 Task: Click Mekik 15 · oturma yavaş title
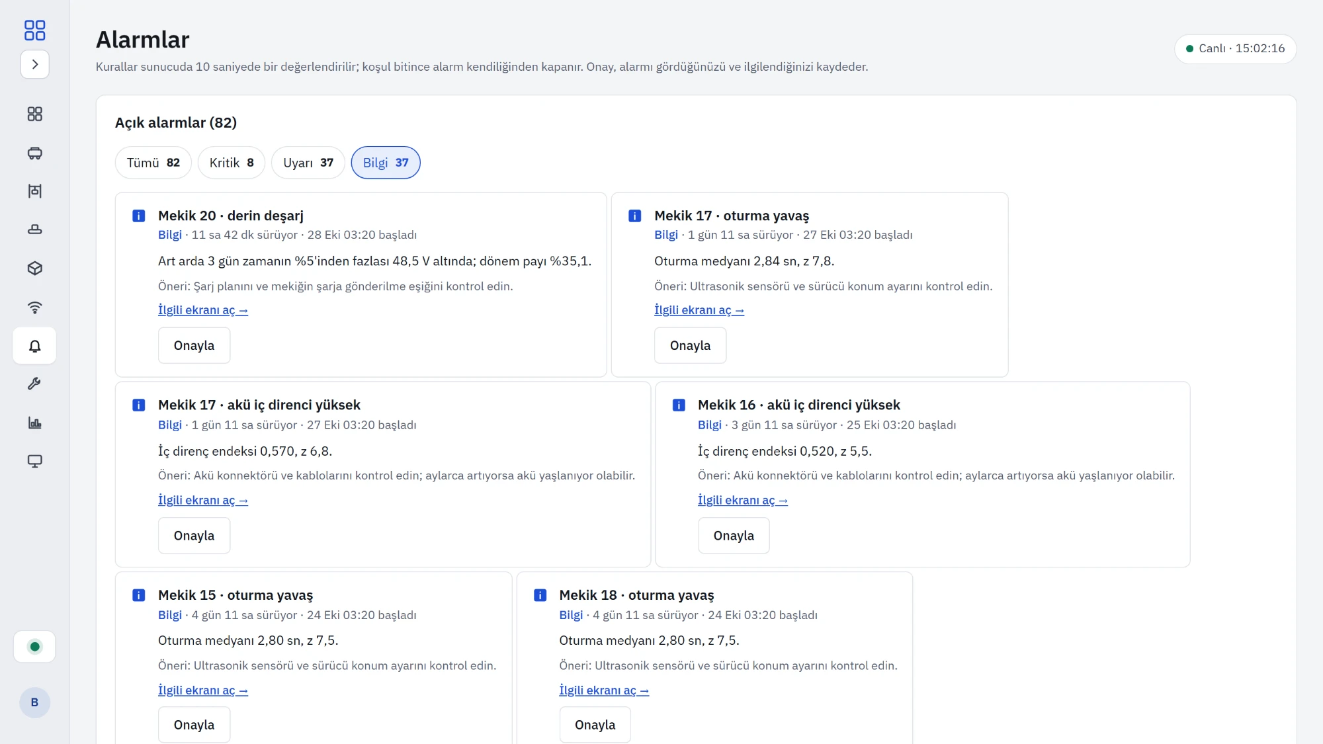tap(235, 595)
